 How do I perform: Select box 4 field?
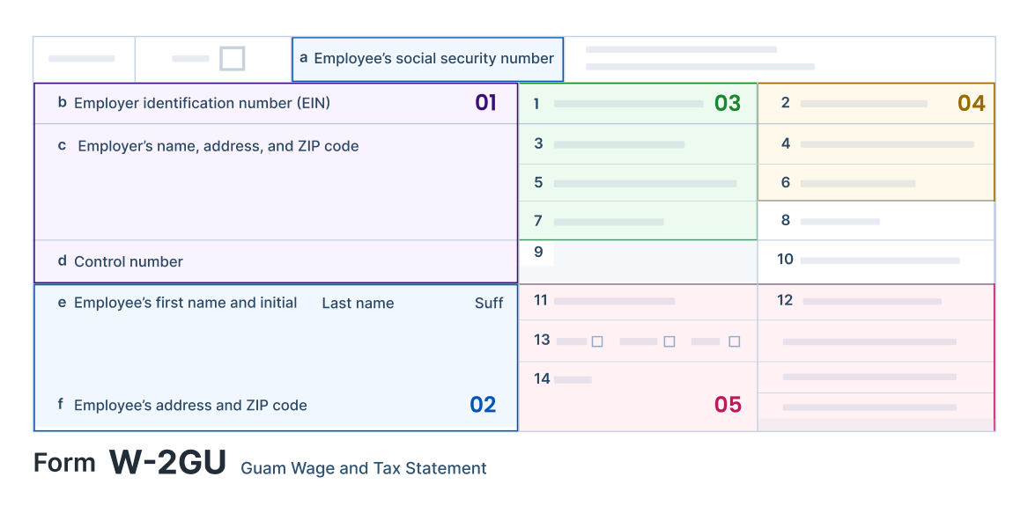876,144
